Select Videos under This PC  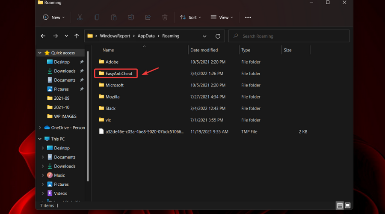coord(57,193)
